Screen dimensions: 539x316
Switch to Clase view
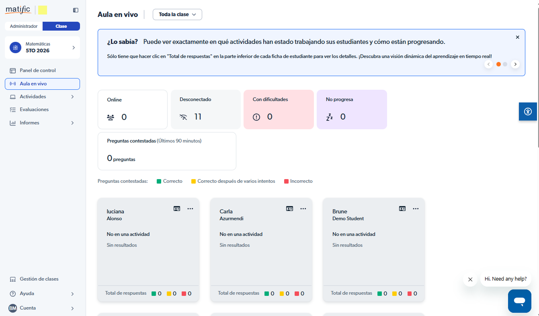(x=61, y=26)
